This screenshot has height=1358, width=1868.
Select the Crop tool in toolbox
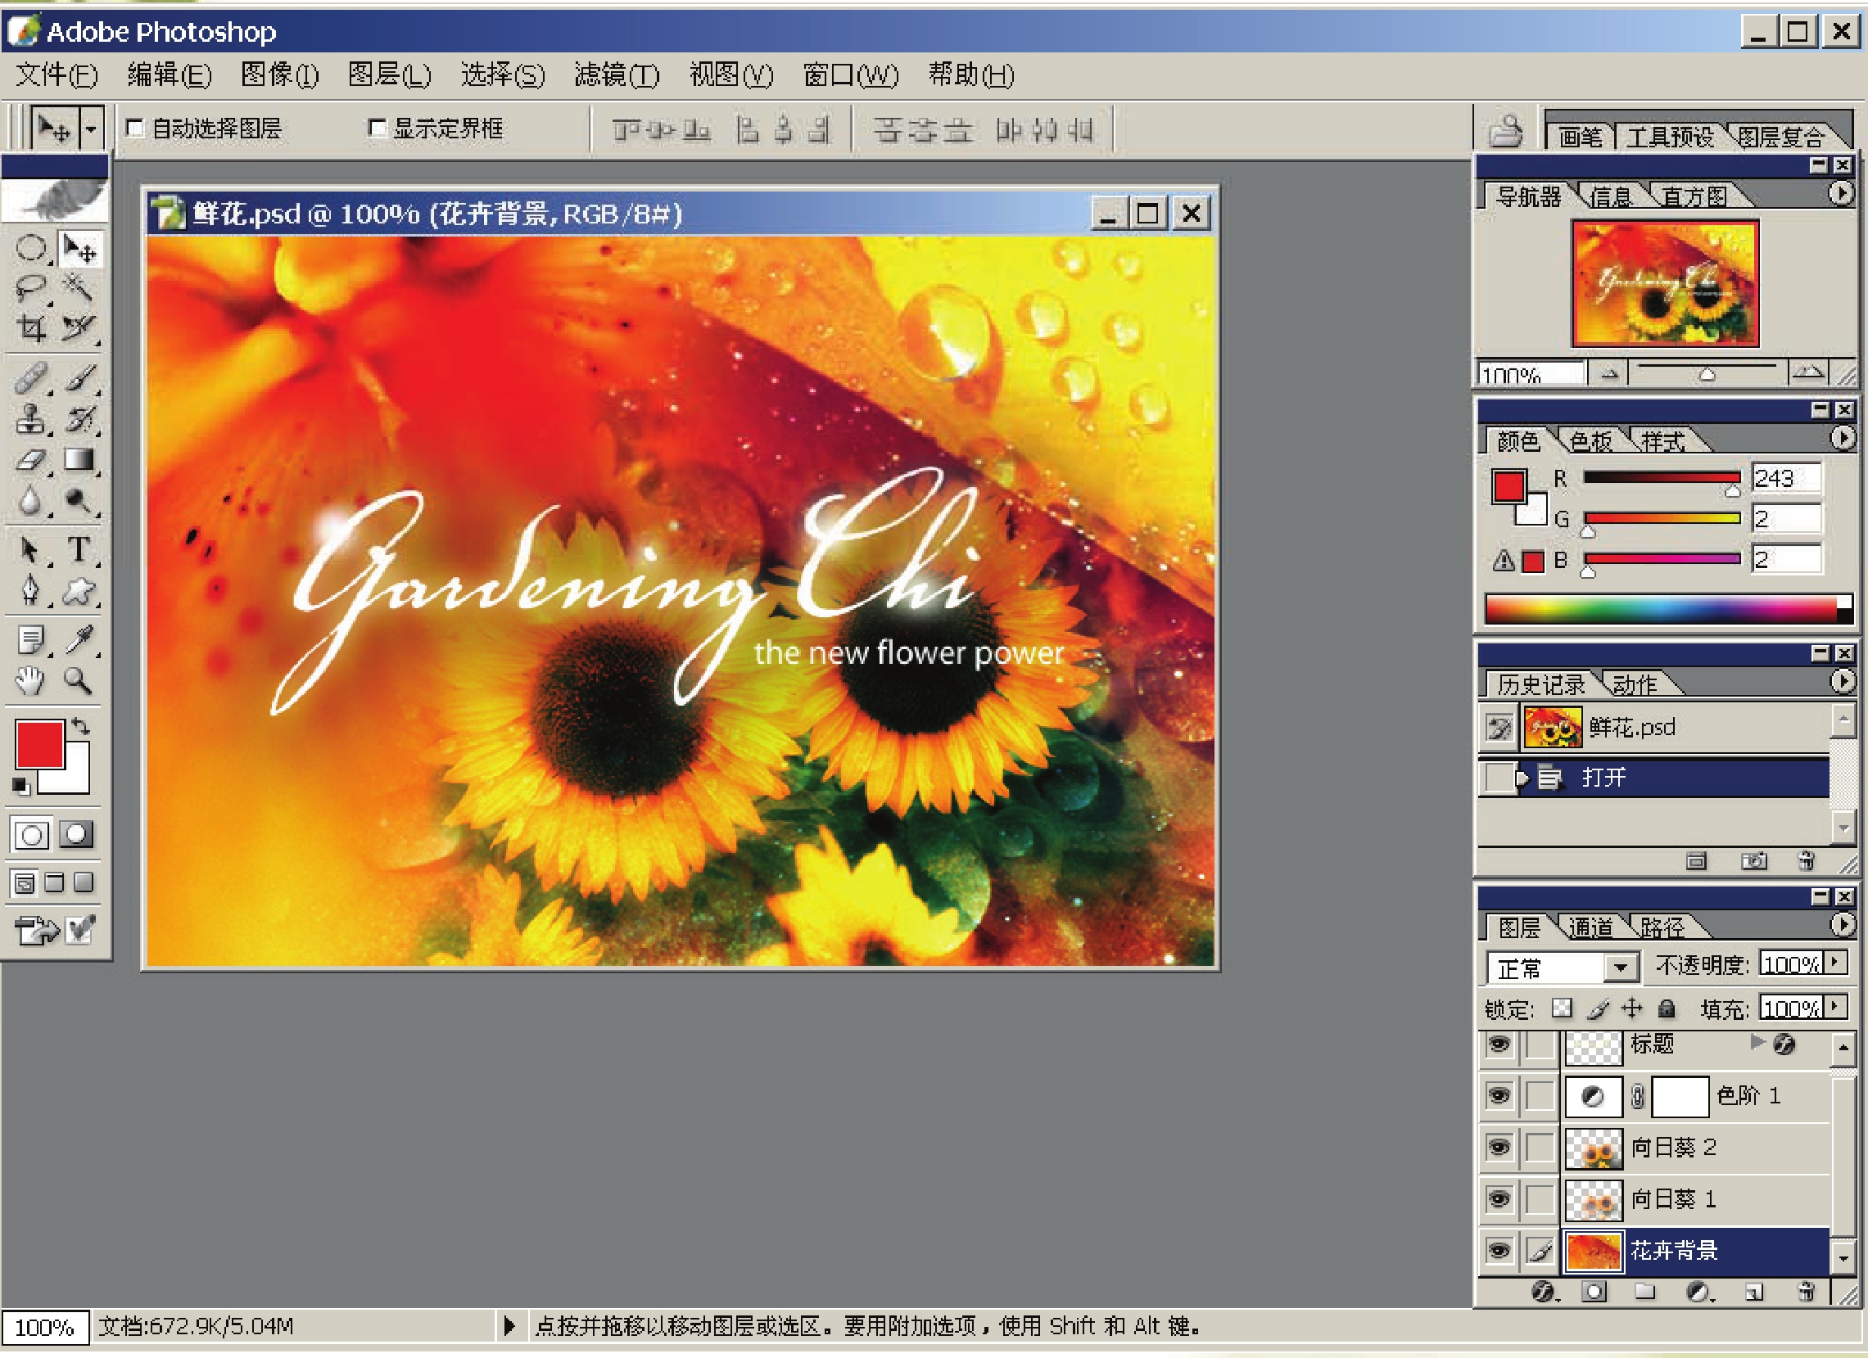coord(31,329)
